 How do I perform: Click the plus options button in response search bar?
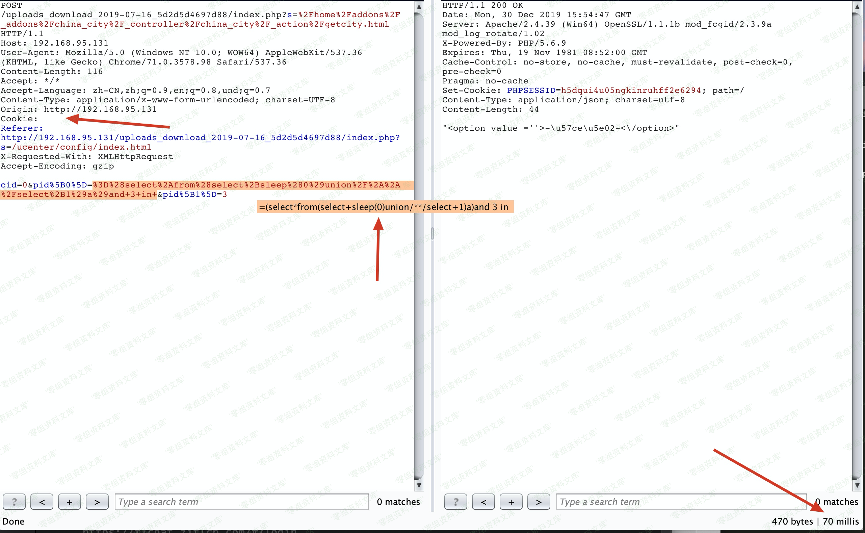(511, 502)
